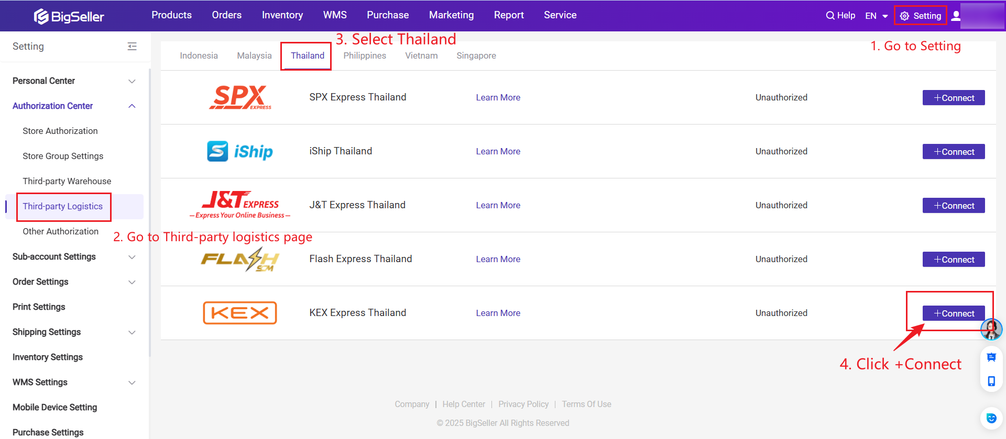
Task: Open Terms Of Use footer link
Action: click(586, 404)
